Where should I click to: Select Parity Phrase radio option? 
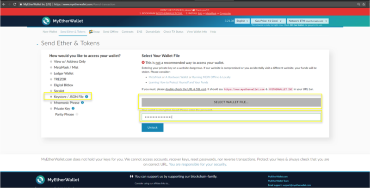point(77,114)
